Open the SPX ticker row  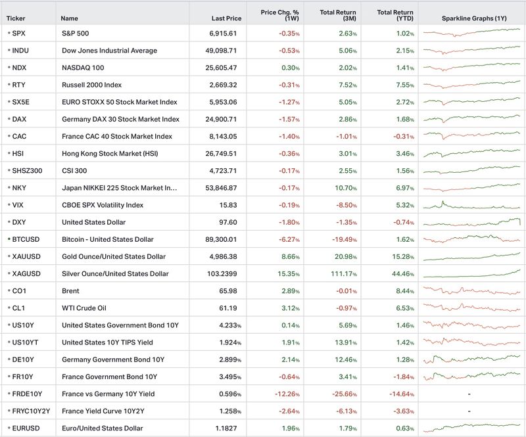pyautogui.click(x=19, y=34)
